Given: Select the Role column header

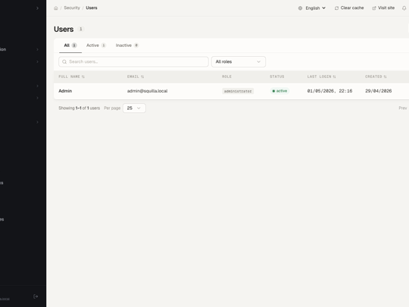Looking at the screenshot, I should tap(226, 77).
